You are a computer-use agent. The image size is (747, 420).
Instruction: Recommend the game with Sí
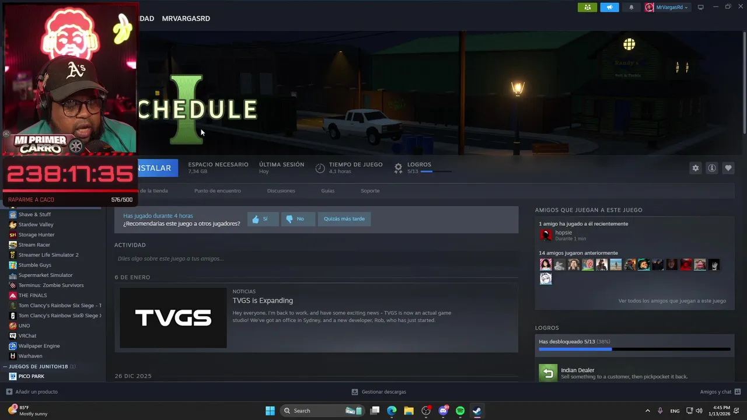point(263,219)
